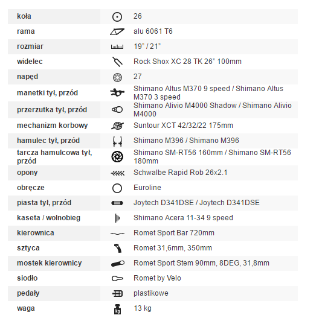Viewport: 322px width, 318px height.
Task: Click the hub icon for piasta
Action: pos(117,203)
